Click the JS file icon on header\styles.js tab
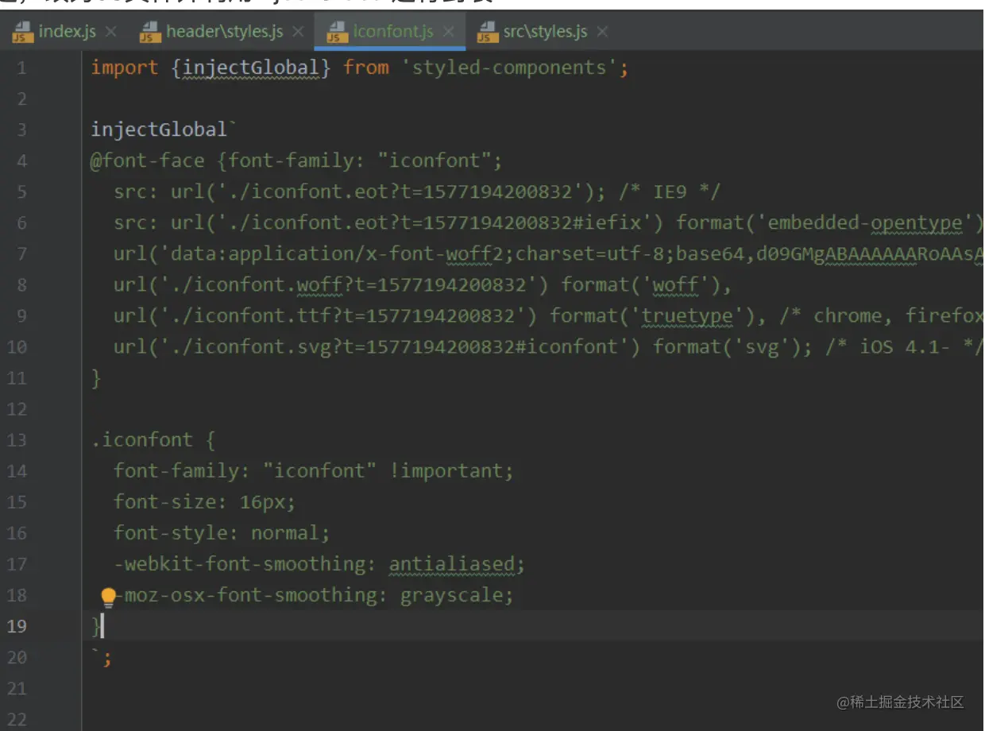 click(149, 32)
